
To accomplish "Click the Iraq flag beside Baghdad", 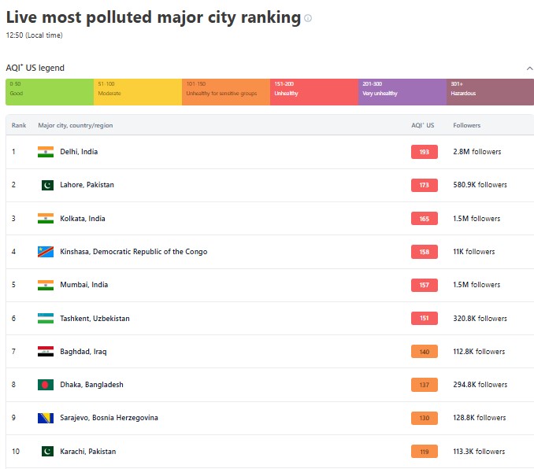I will point(46,352).
